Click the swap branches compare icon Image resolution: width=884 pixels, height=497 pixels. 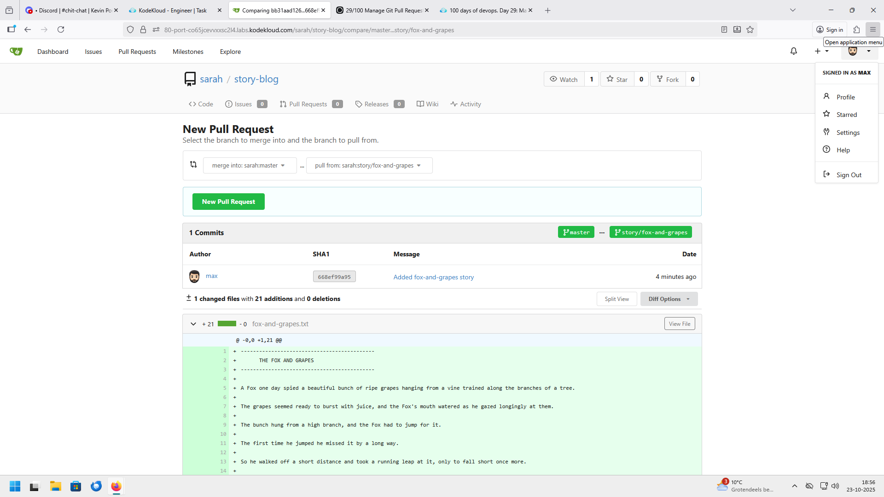(193, 165)
